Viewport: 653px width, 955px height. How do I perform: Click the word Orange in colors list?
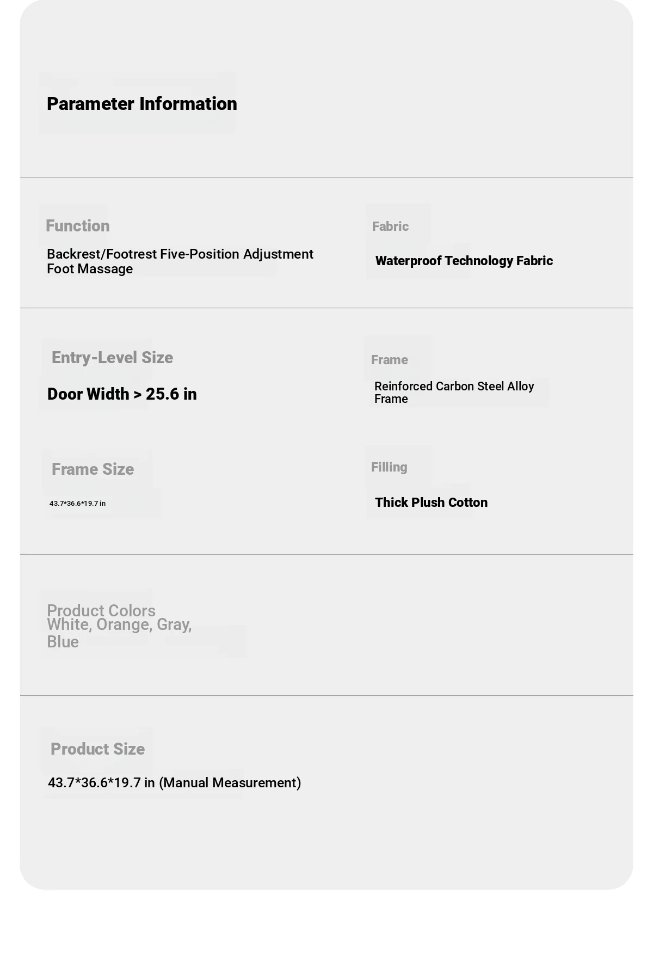(x=124, y=625)
